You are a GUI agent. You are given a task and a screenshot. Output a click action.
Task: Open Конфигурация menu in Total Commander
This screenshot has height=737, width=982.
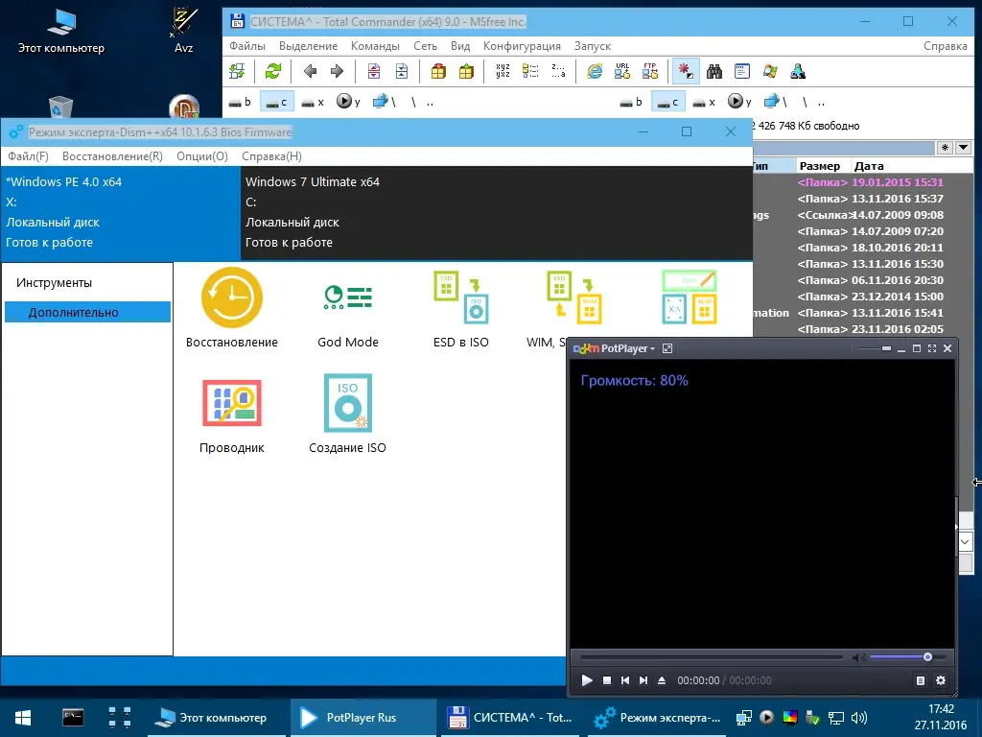click(522, 46)
